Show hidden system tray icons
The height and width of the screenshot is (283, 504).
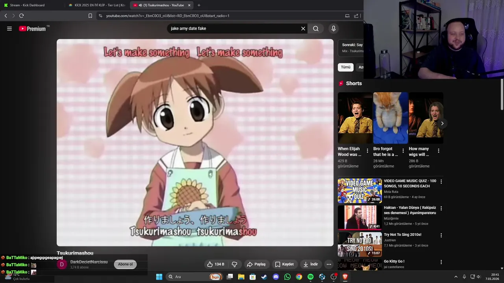tap(456, 277)
